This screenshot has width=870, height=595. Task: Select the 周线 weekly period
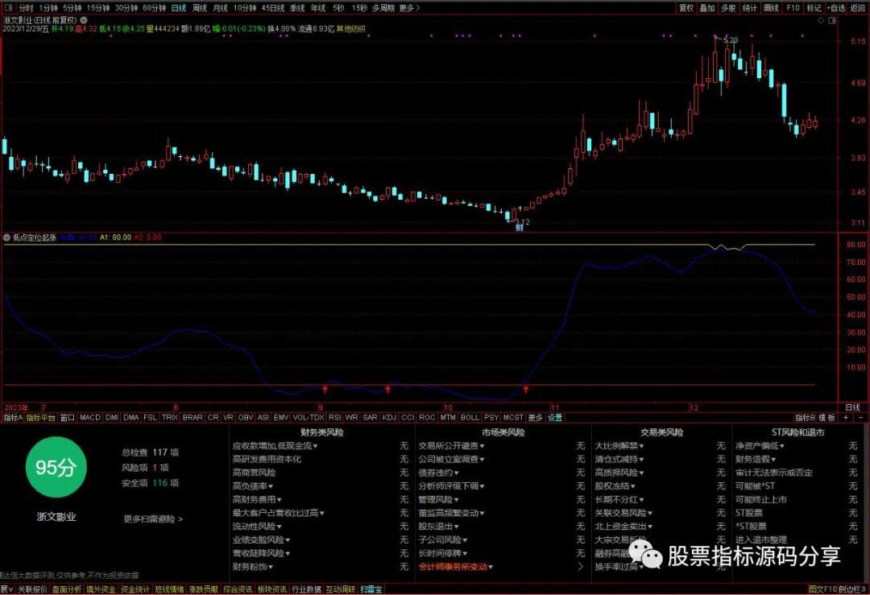200,8
